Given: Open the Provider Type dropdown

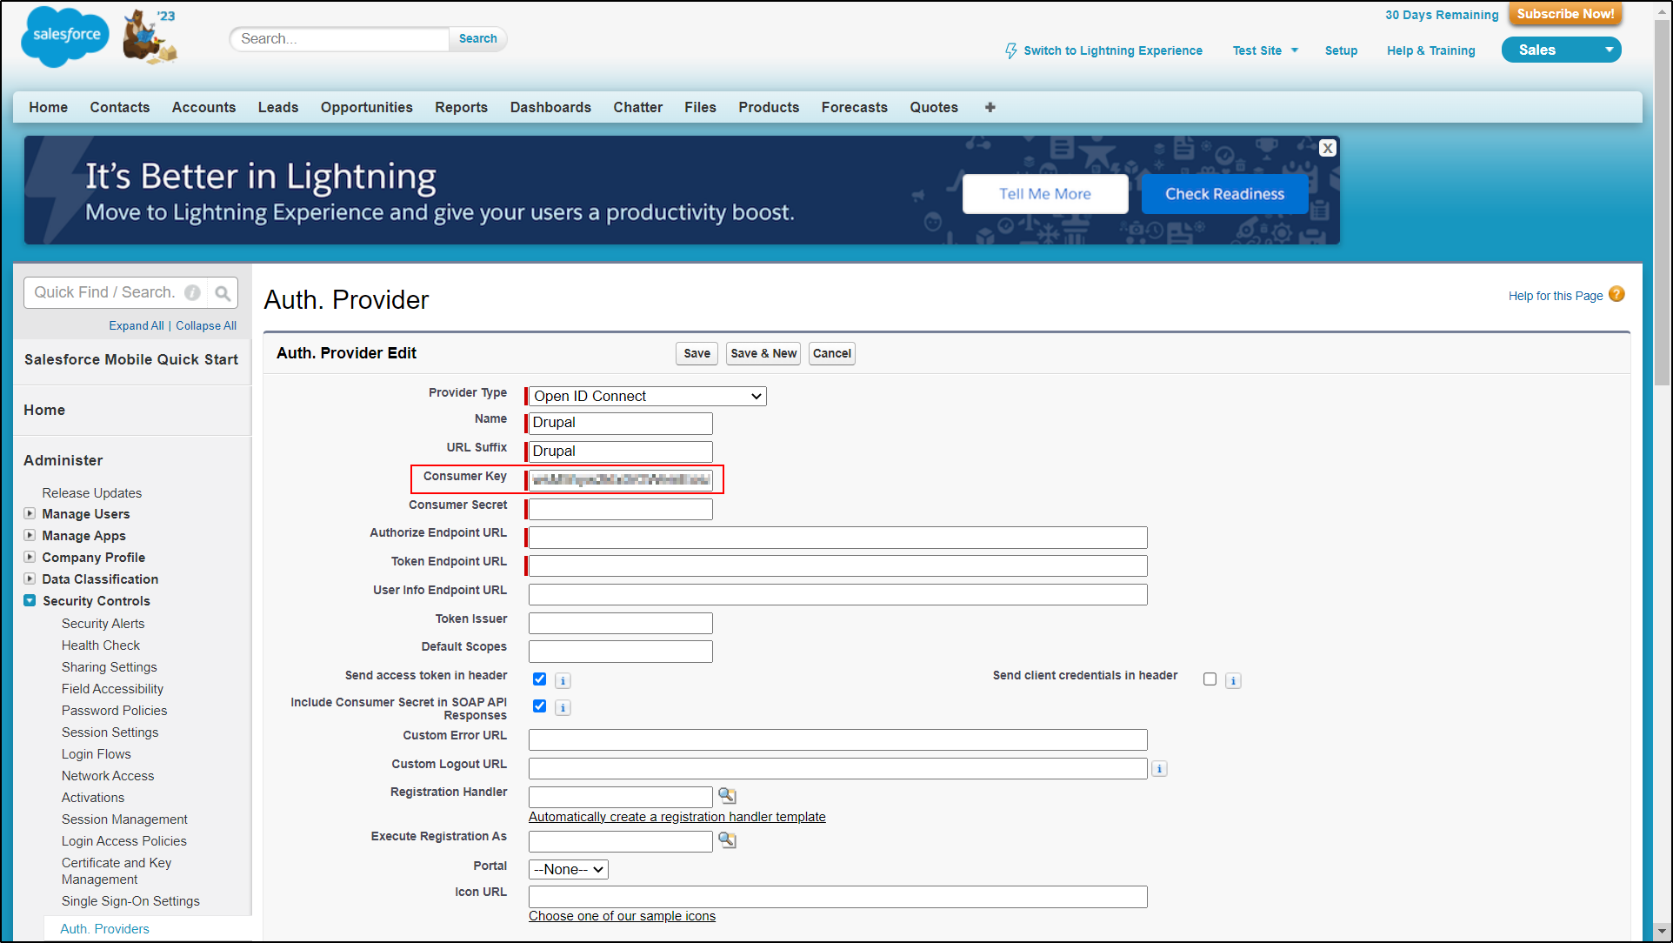Looking at the screenshot, I should point(647,397).
